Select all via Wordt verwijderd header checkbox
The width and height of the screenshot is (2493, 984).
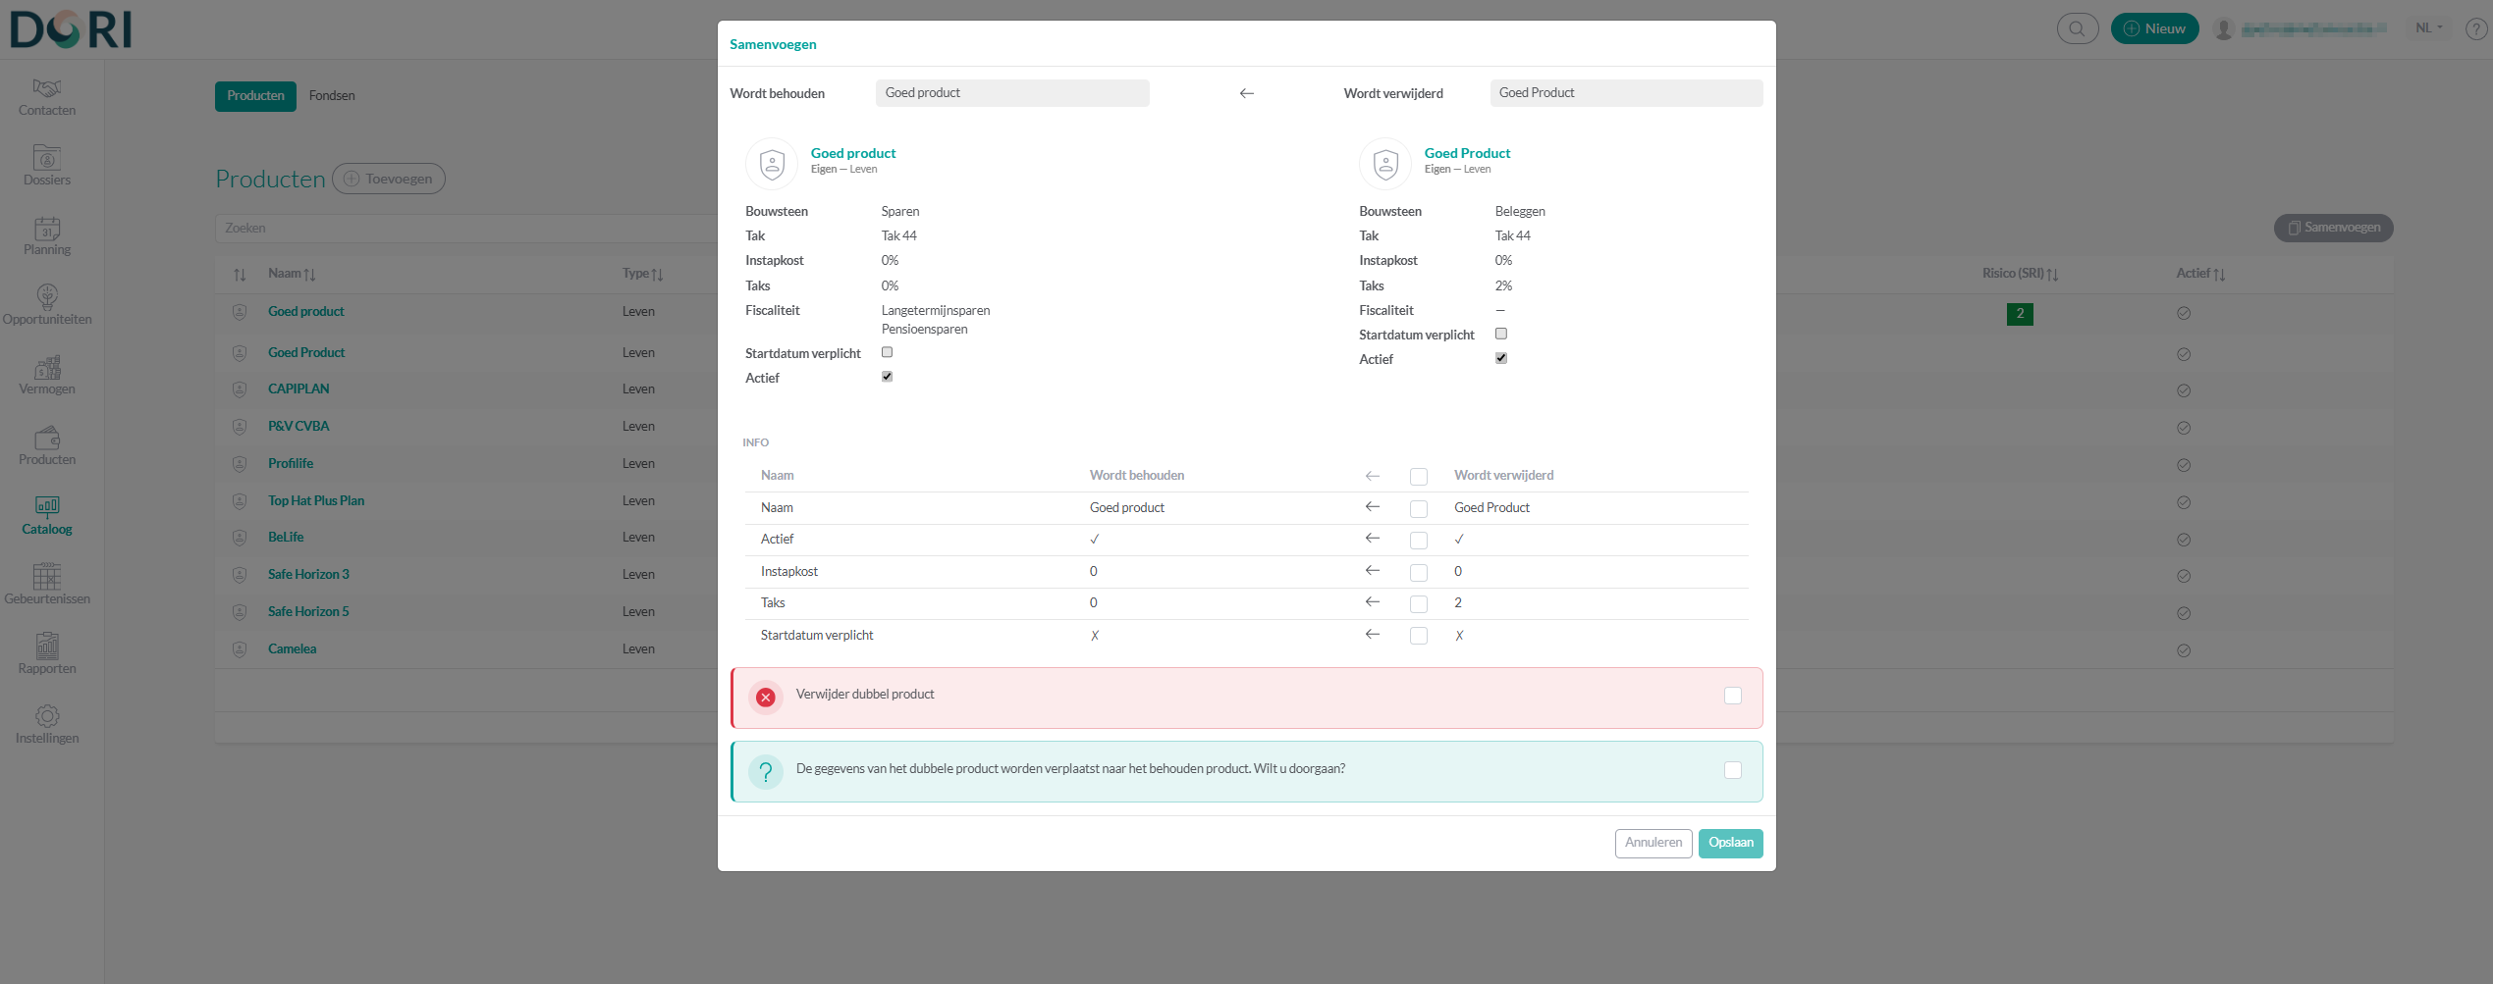(x=1418, y=477)
